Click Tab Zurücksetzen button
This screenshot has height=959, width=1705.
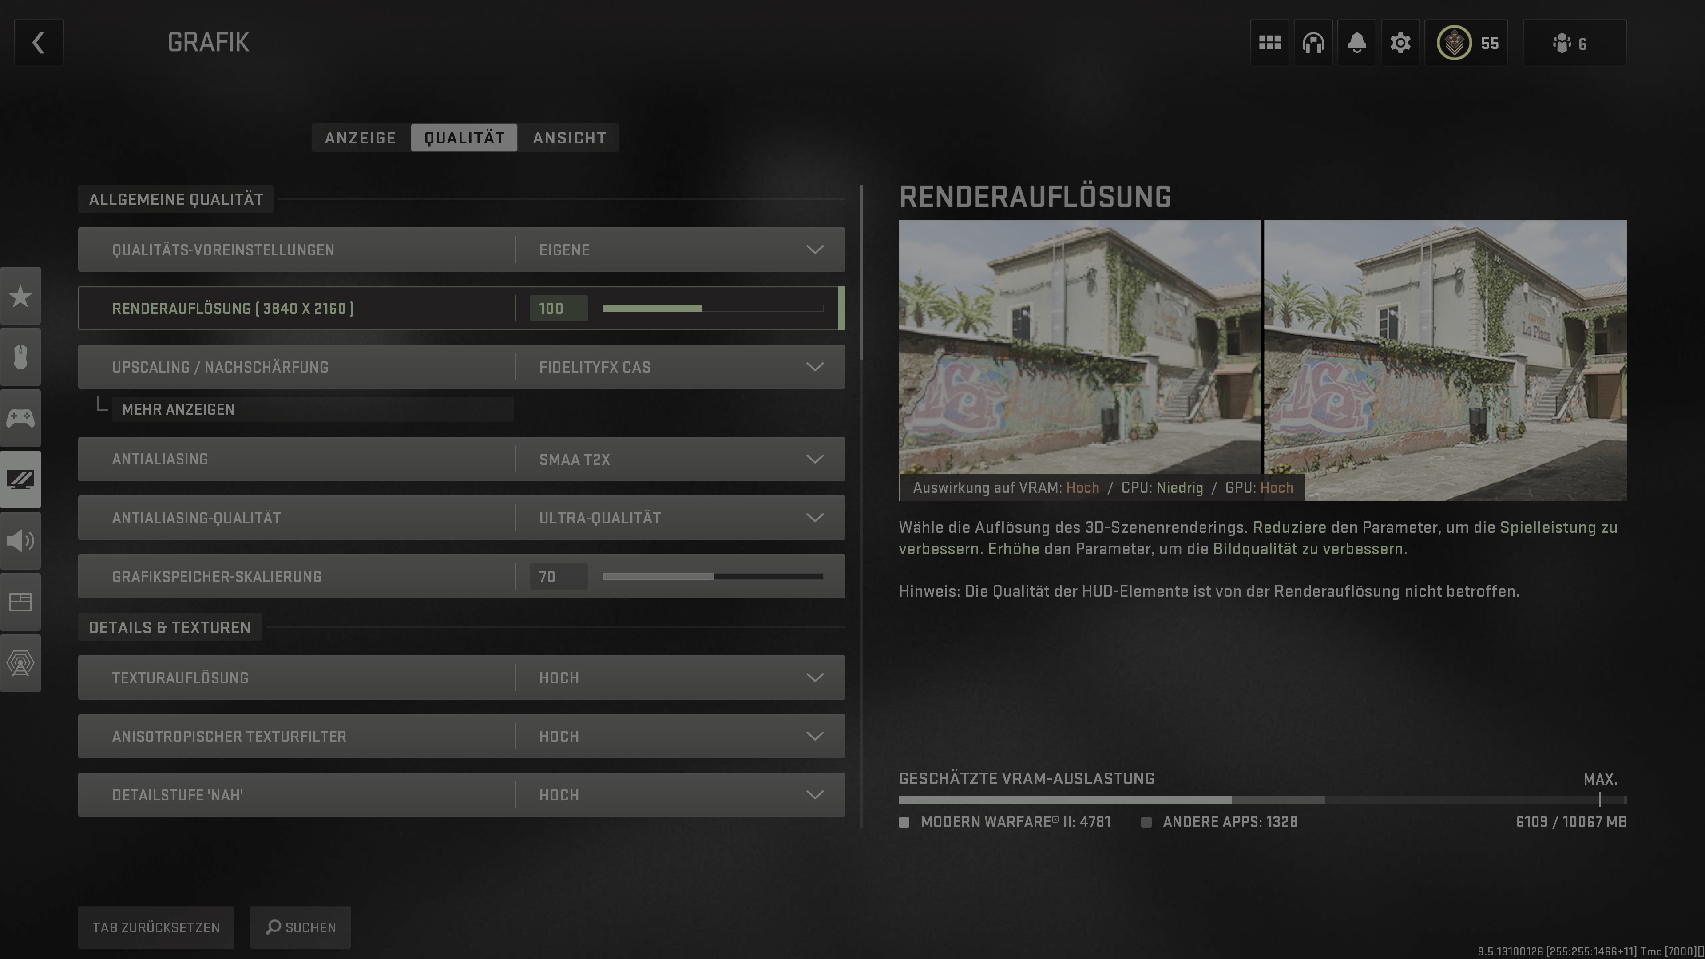(x=155, y=927)
